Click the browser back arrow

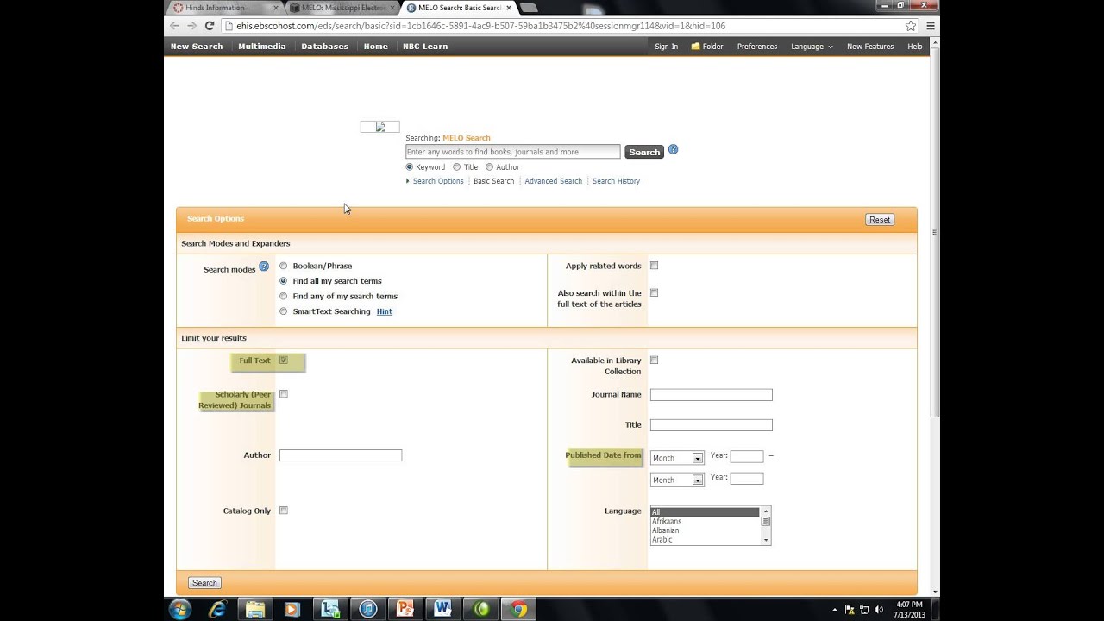coord(174,26)
